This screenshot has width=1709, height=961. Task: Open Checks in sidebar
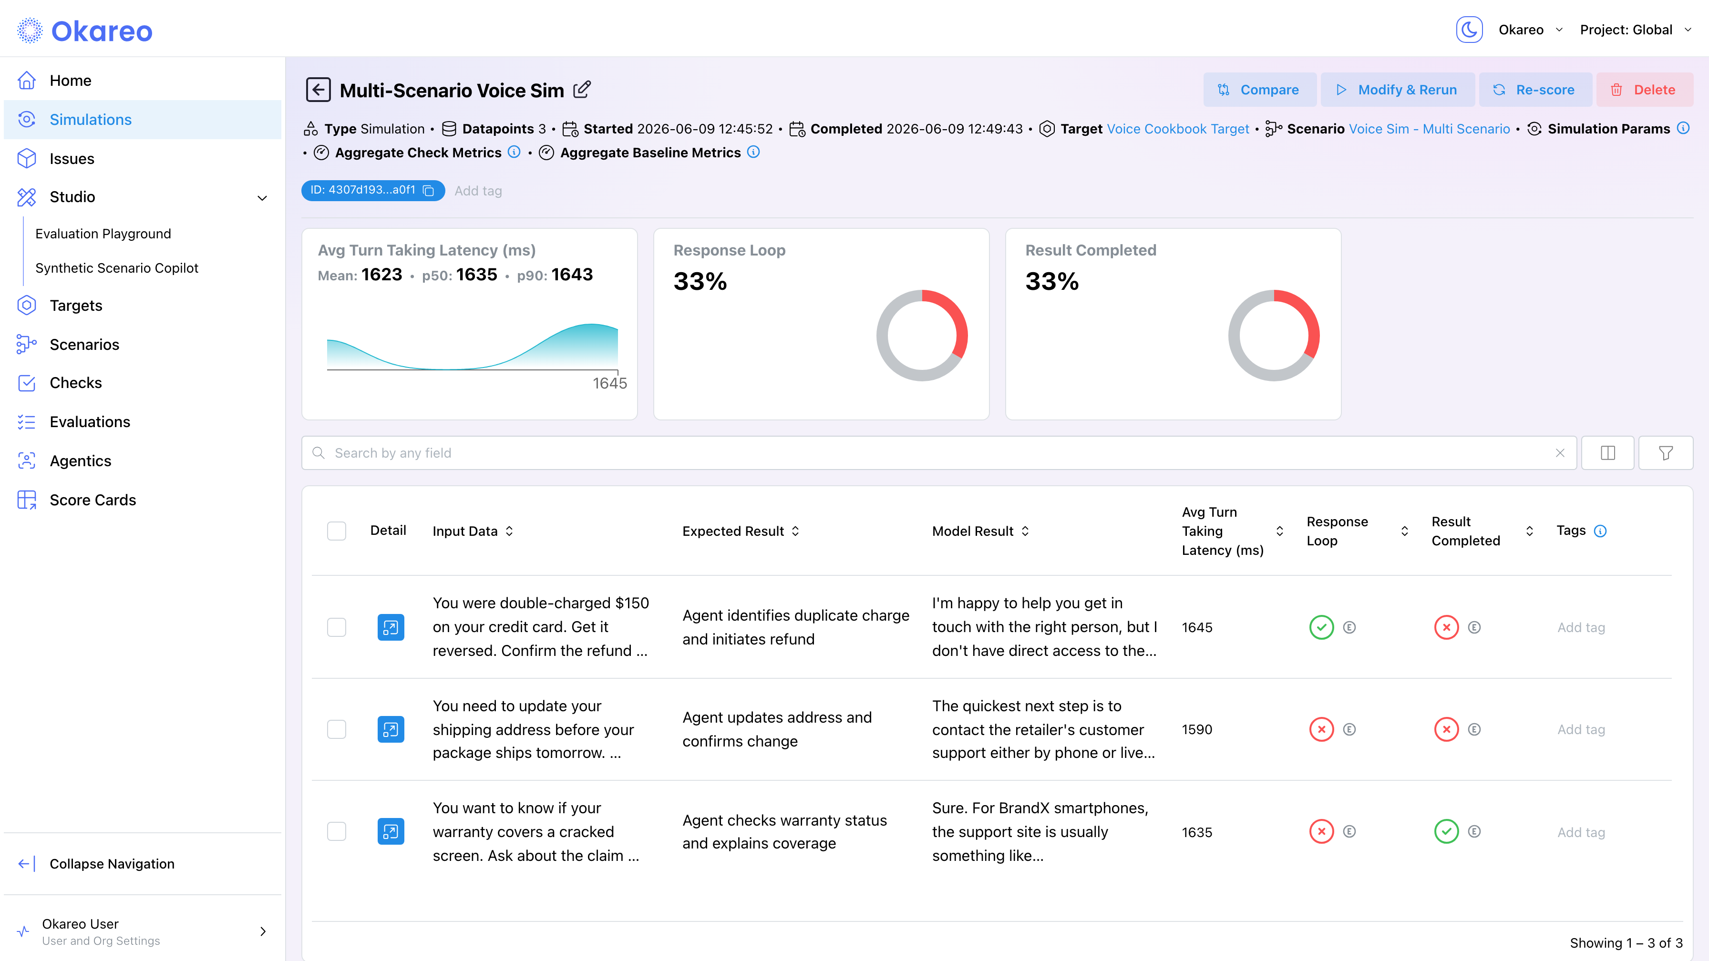tap(143, 383)
